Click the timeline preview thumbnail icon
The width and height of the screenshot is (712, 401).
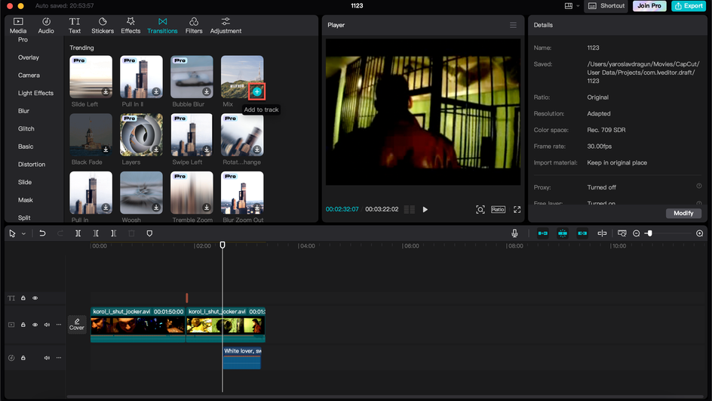(622, 233)
